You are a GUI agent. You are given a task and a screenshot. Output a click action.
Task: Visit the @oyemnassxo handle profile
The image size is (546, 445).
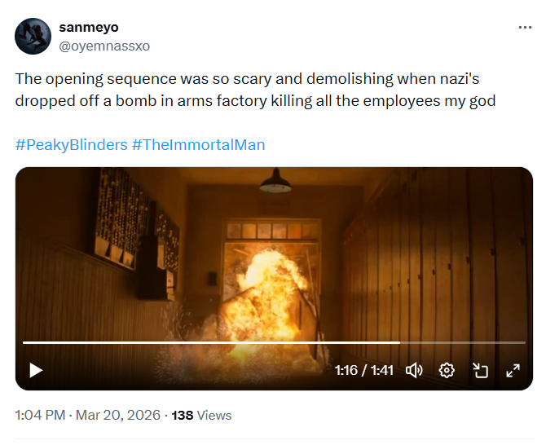point(104,46)
